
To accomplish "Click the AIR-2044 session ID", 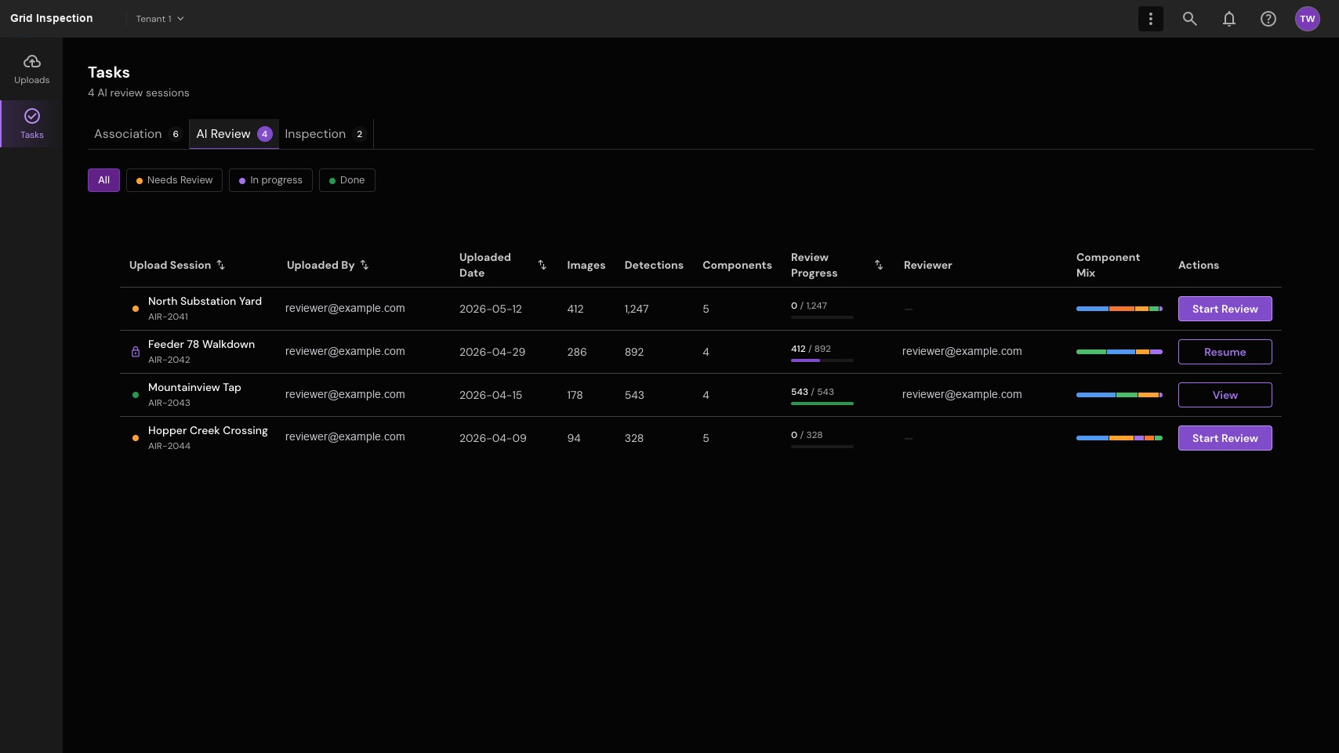I will point(169,446).
